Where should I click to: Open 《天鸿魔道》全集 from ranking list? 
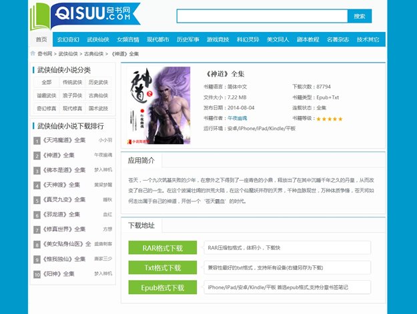point(64,141)
